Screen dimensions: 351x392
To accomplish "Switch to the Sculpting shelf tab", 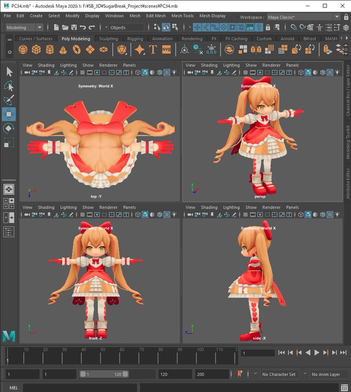I will click(109, 39).
